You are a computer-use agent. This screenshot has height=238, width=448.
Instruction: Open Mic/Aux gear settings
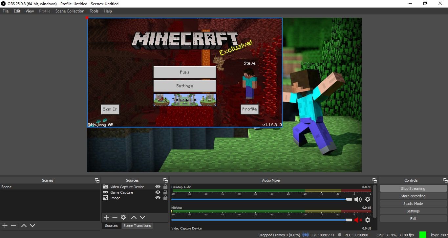coord(368,220)
